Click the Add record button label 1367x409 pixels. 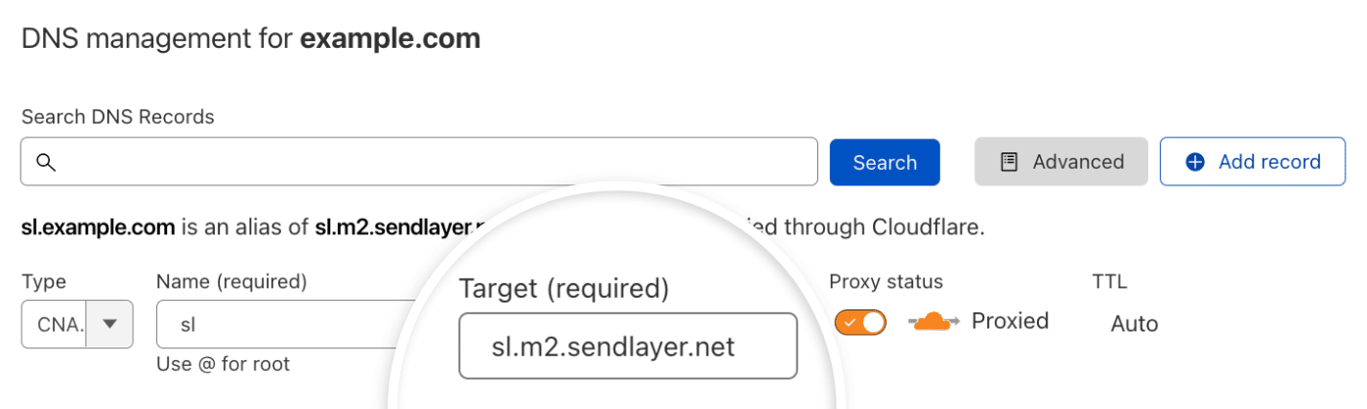pos(1268,162)
